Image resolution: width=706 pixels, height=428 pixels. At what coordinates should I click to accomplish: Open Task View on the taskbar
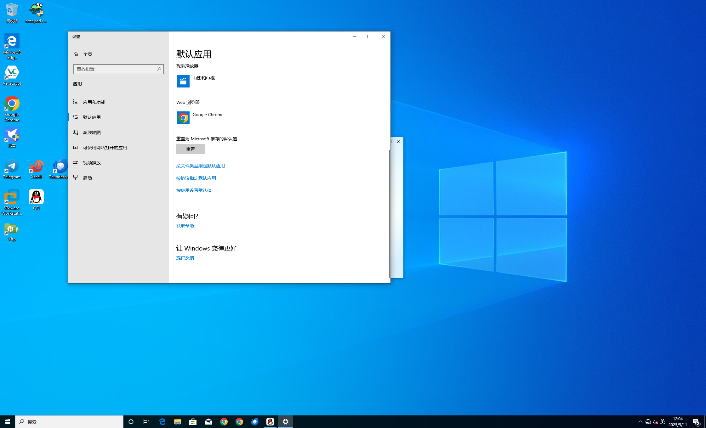point(146,422)
